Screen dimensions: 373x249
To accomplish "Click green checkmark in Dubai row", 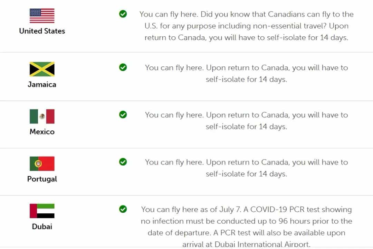I will (x=123, y=209).
